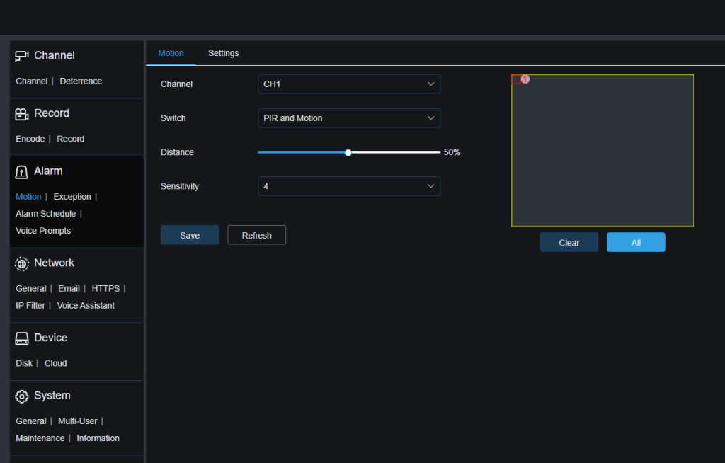
Task: Expand the Switch PIR and Motion dropdown
Action: click(x=348, y=118)
